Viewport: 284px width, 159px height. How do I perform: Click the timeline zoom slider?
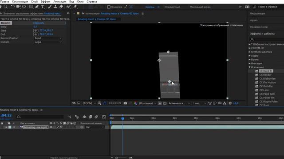pyautogui.click(x=117, y=158)
